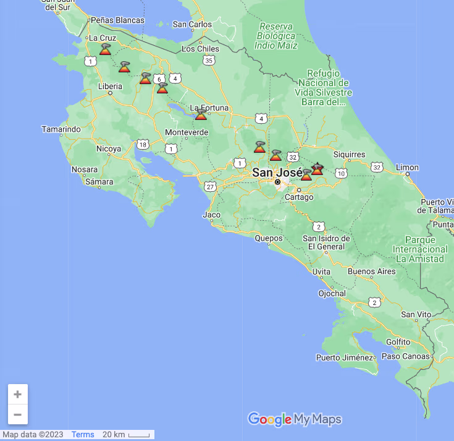
Task: Click volcano marker between La Cruz and Liberia
Action: click(124, 67)
